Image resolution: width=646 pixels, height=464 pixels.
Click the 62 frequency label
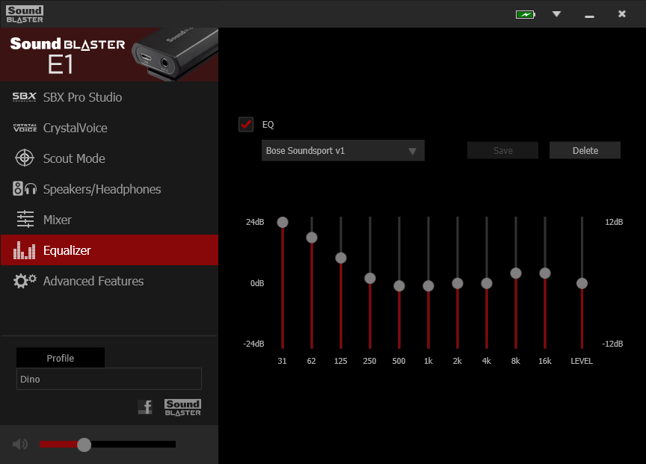pyautogui.click(x=312, y=361)
